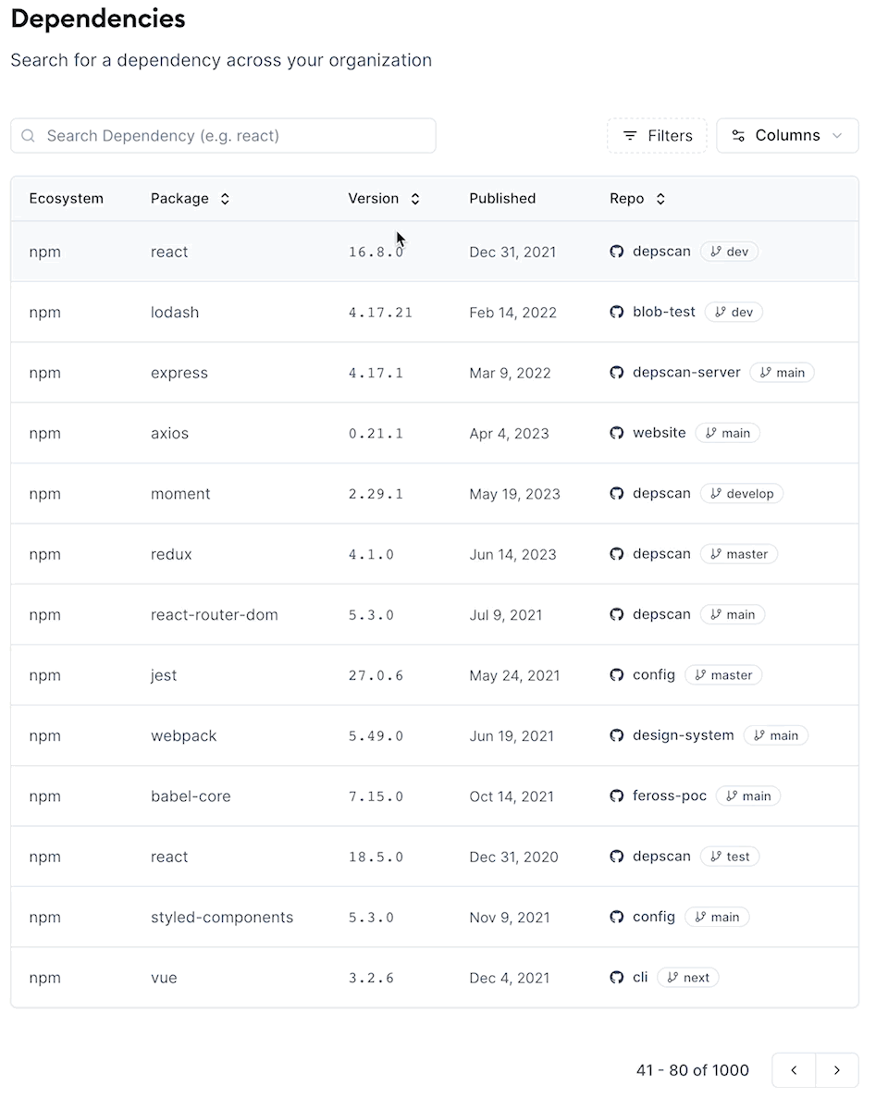Viewport: 888px width, 1110px height.
Task: Open the Filters panel
Action: pyautogui.click(x=657, y=136)
